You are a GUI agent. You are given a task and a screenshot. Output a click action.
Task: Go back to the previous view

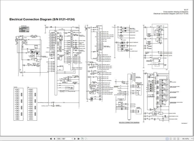point(82,139)
